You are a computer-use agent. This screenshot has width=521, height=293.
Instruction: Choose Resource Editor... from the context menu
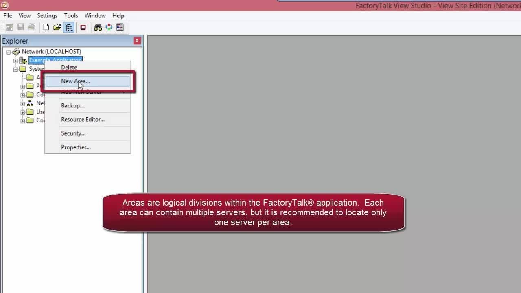click(x=88, y=119)
